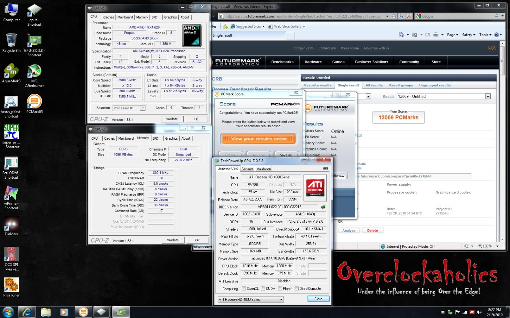Select the PCMark05 desktop icon

tap(34, 104)
